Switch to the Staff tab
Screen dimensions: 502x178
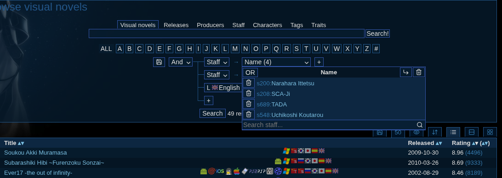[x=239, y=25]
